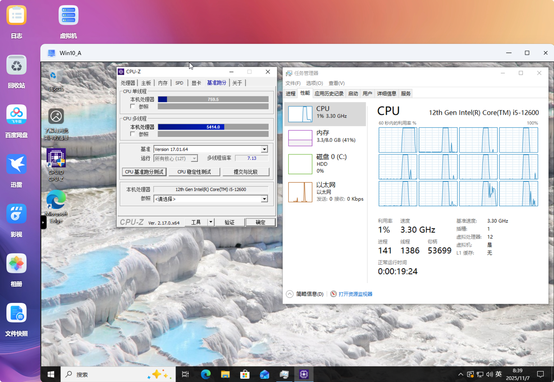The image size is (554, 382).
Task: Enable 参照 checkbox under CPU 单线程
Action: coord(133,106)
